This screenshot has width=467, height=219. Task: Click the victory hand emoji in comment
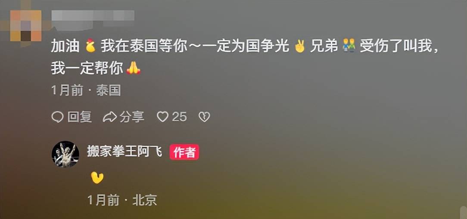[299, 47]
